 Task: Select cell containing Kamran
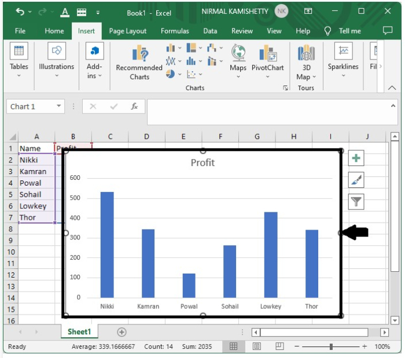click(36, 171)
